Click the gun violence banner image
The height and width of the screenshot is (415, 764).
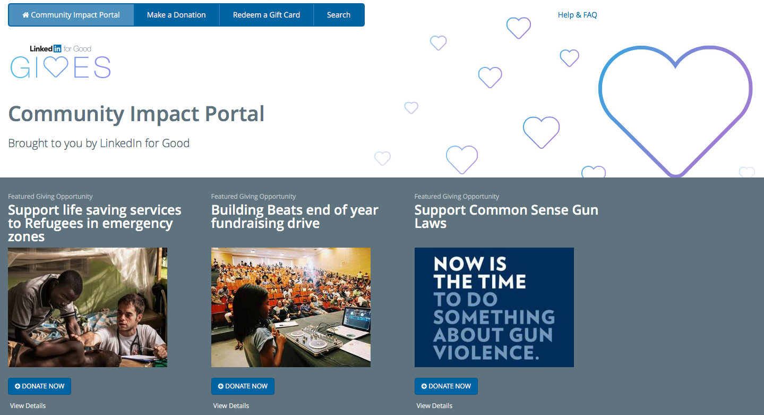494,307
